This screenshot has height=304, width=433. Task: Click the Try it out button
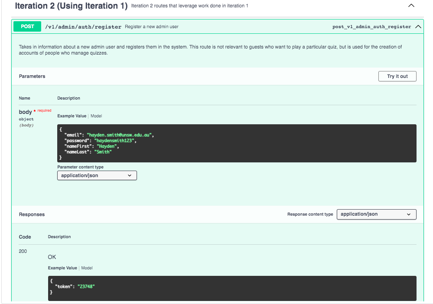point(397,76)
